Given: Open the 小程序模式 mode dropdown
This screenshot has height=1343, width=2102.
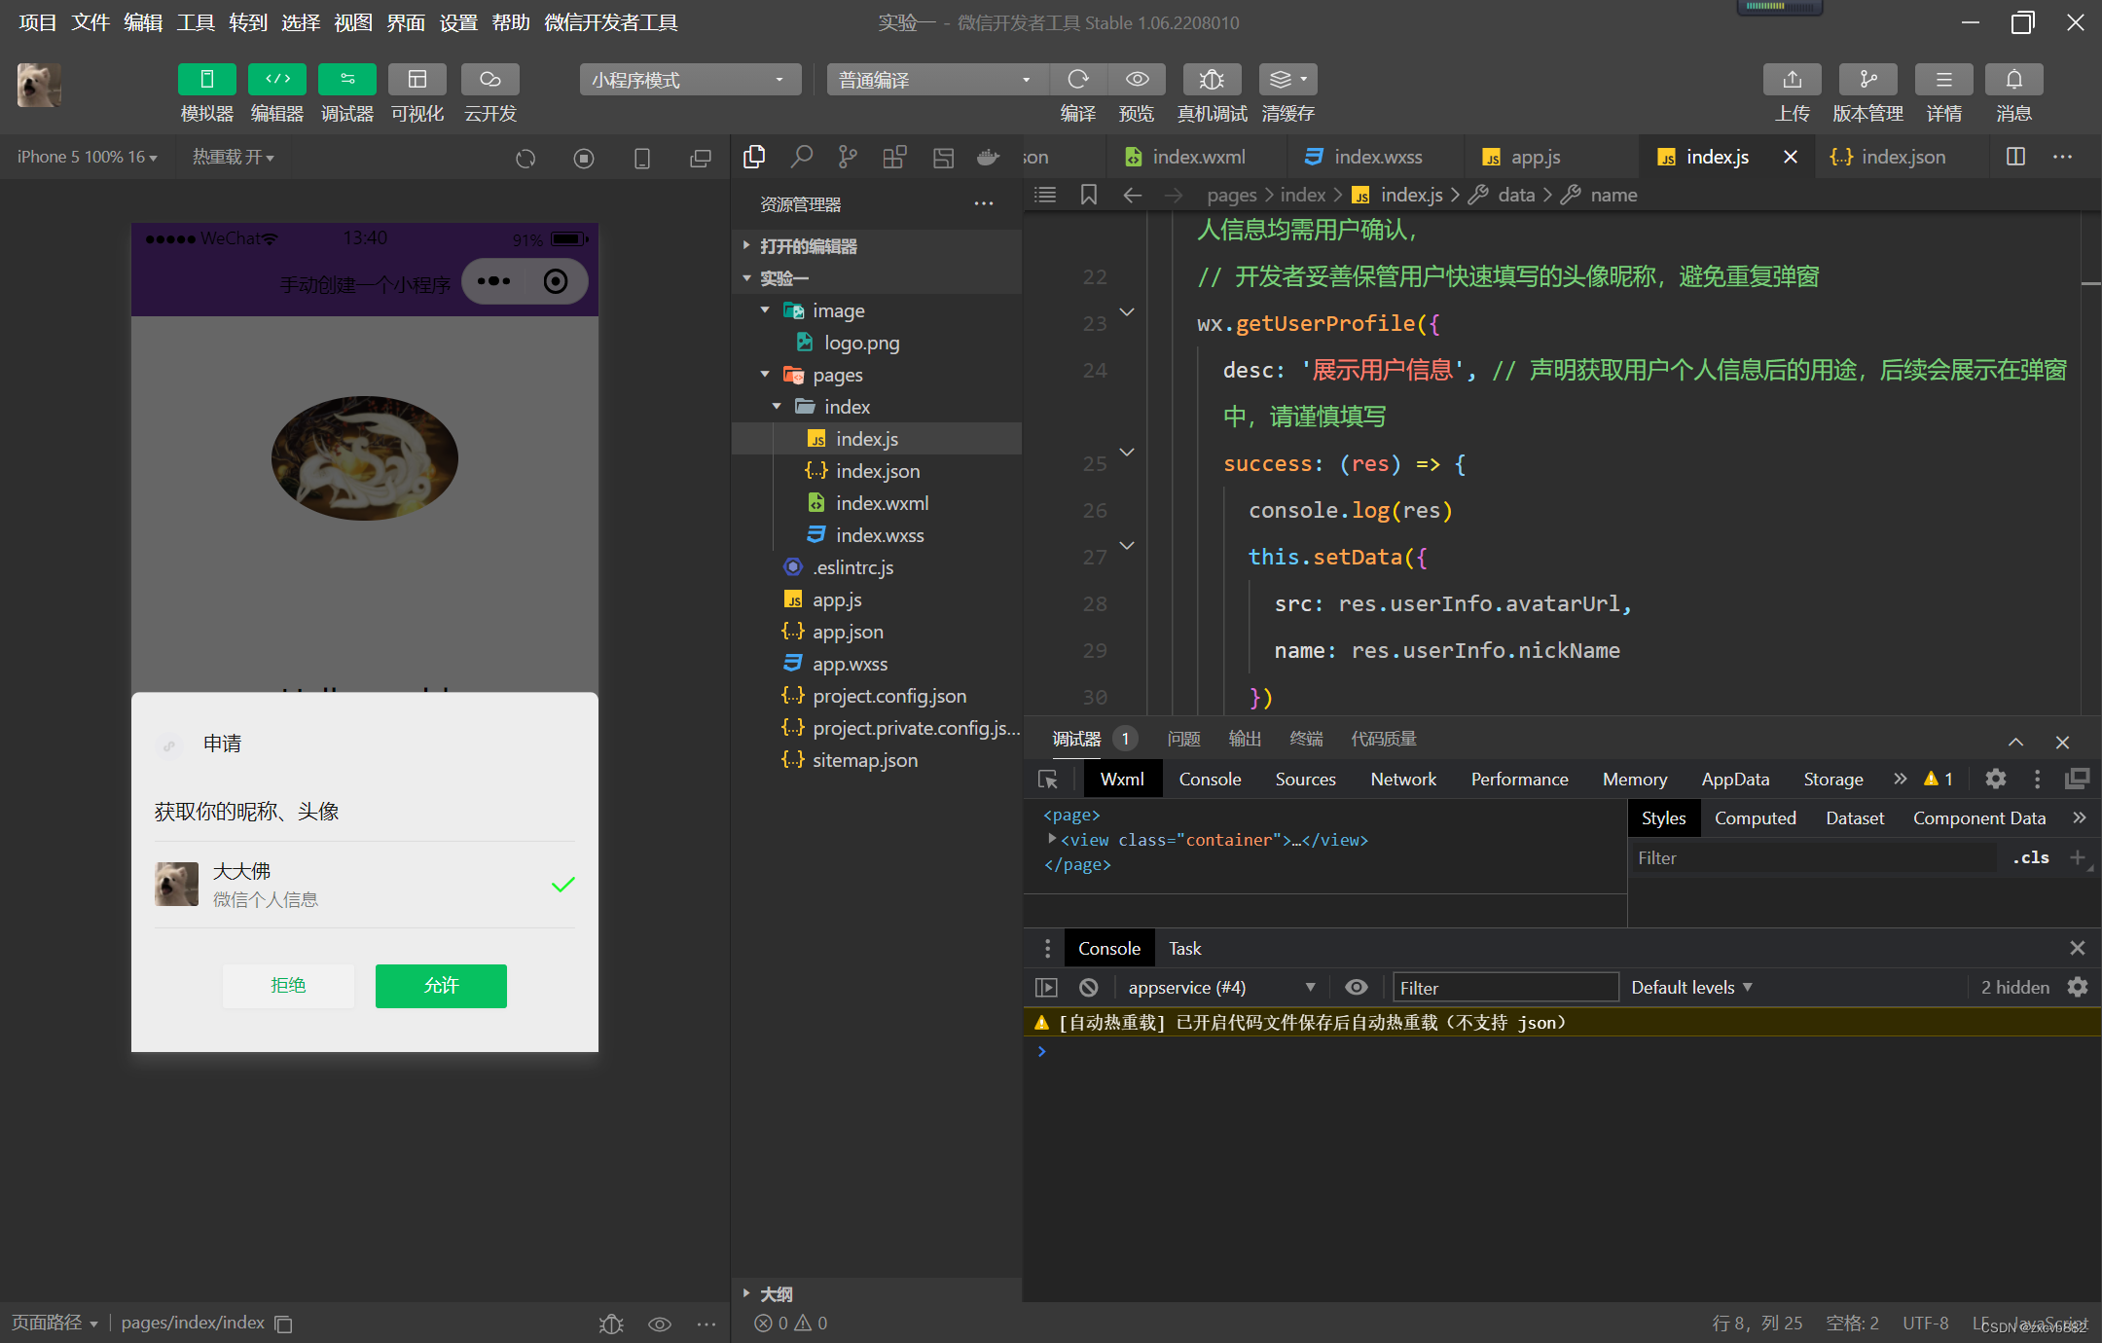Looking at the screenshot, I should [689, 80].
